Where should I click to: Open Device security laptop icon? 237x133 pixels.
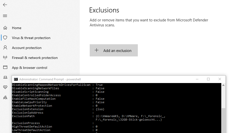click(5, 77)
